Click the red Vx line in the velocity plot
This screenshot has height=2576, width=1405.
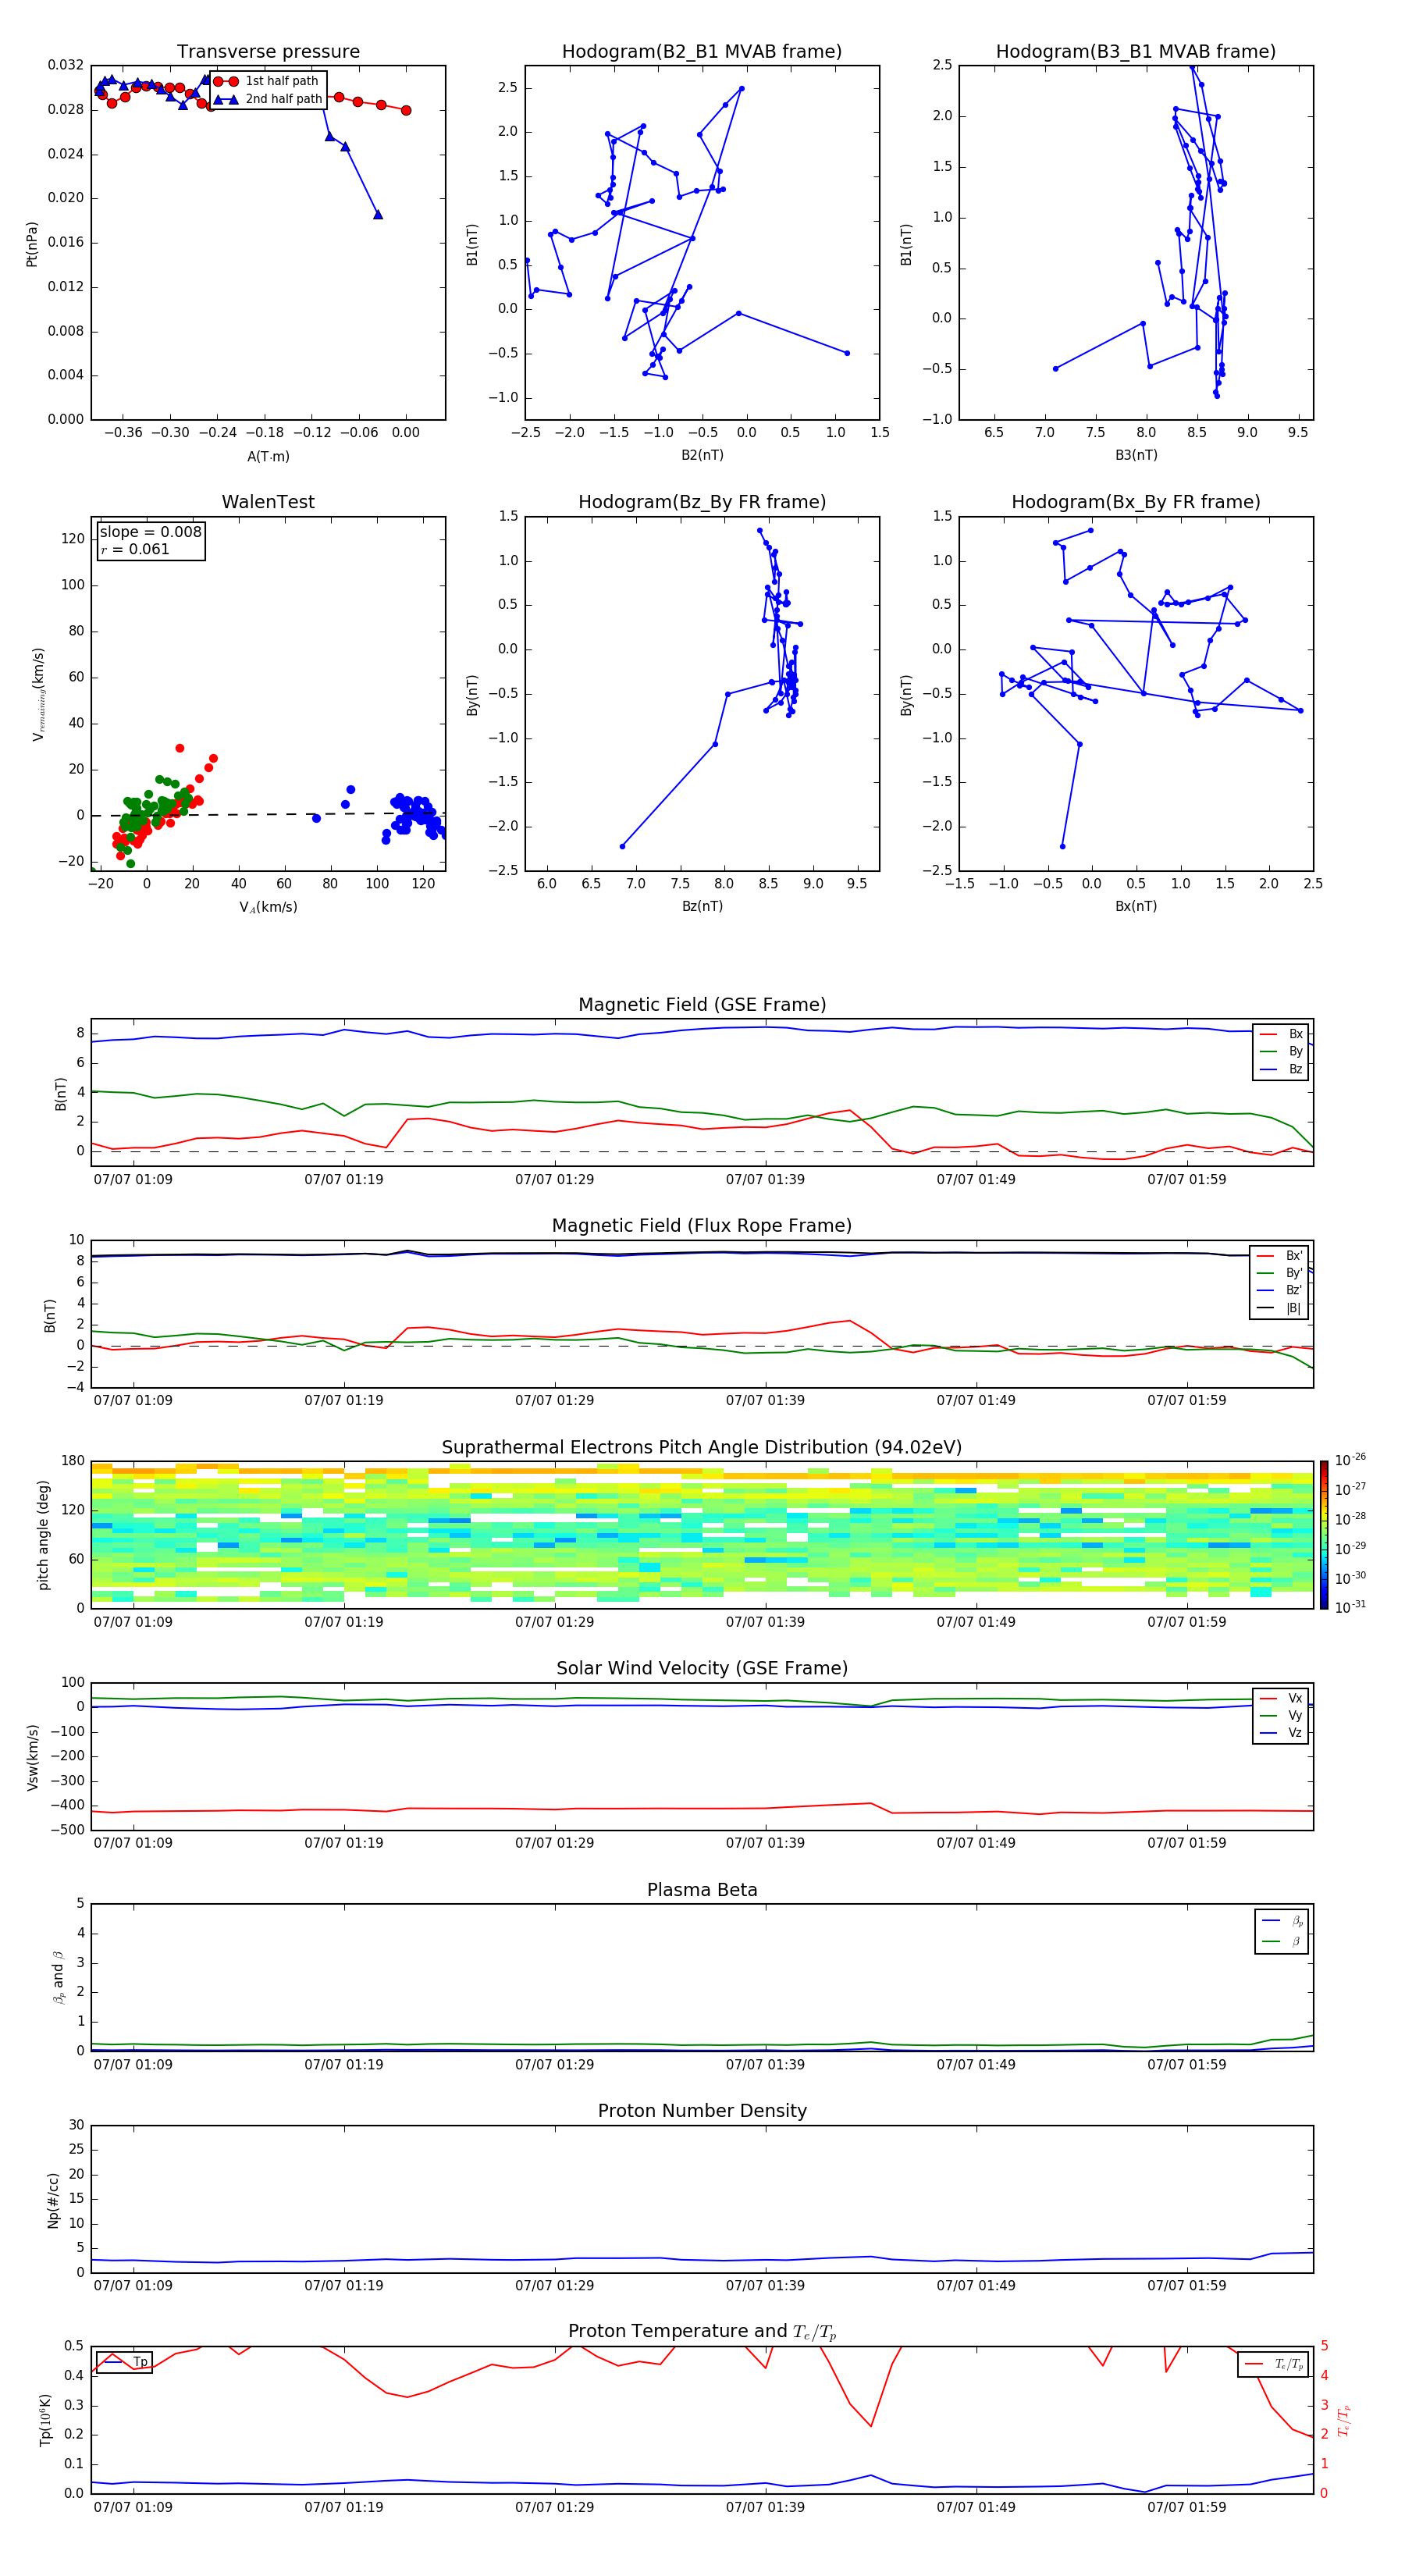[702, 1809]
